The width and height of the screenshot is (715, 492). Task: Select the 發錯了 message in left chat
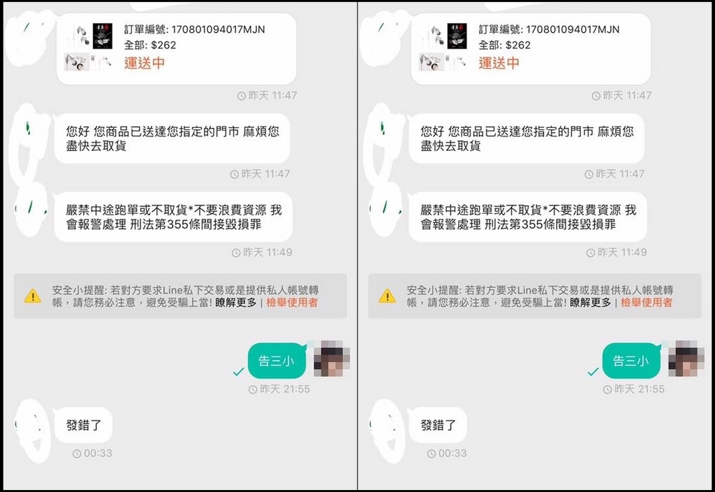(x=84, y=425)
